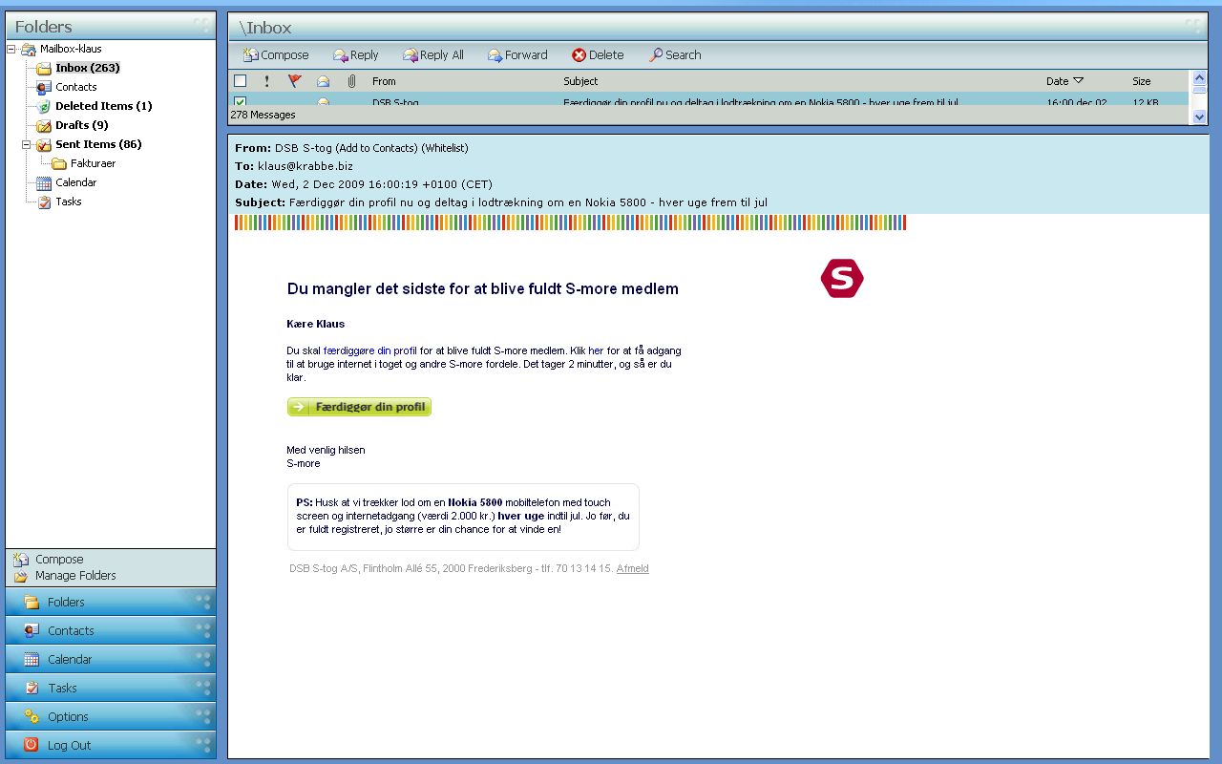The image size is (1222, 764).
Task: Sort messages by the Date column
Action: tap(1064, 81)
